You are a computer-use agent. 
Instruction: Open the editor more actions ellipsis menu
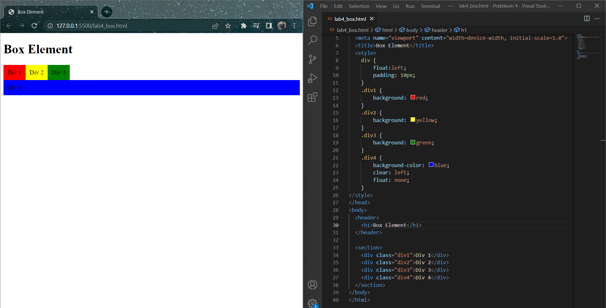point(597,19)
